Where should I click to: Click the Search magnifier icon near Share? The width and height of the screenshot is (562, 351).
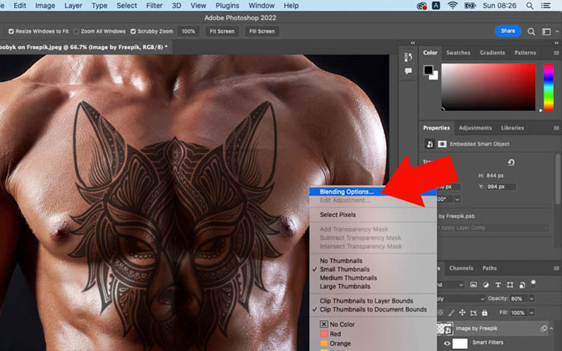click(x=531, y=31)
